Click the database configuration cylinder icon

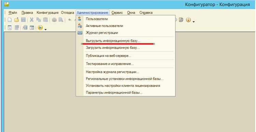pyautogui.click(x=25, y=28)
